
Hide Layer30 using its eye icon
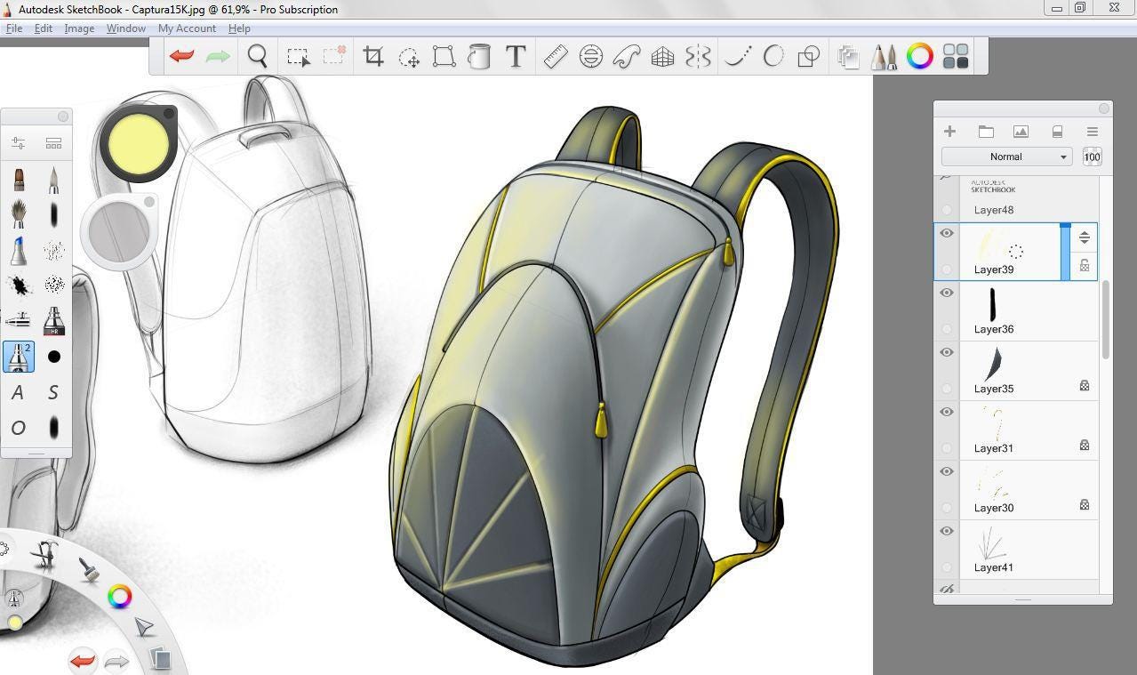coord(947,471)
